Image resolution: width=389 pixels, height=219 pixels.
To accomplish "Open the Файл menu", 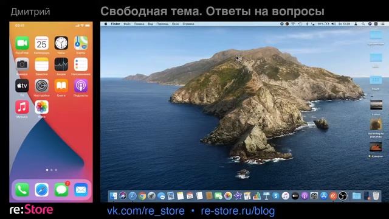I will click(x=127, y=24).
